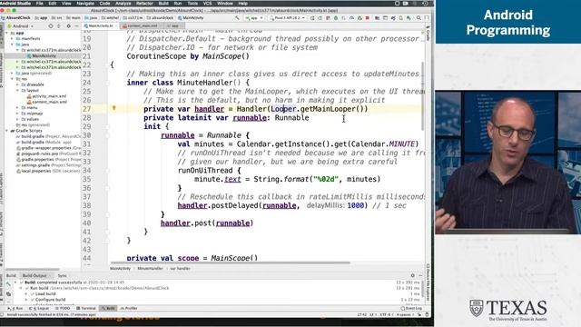Hide the project panel using minus icon
Viewport: 581px width, 327px height.
coord(76,26)
